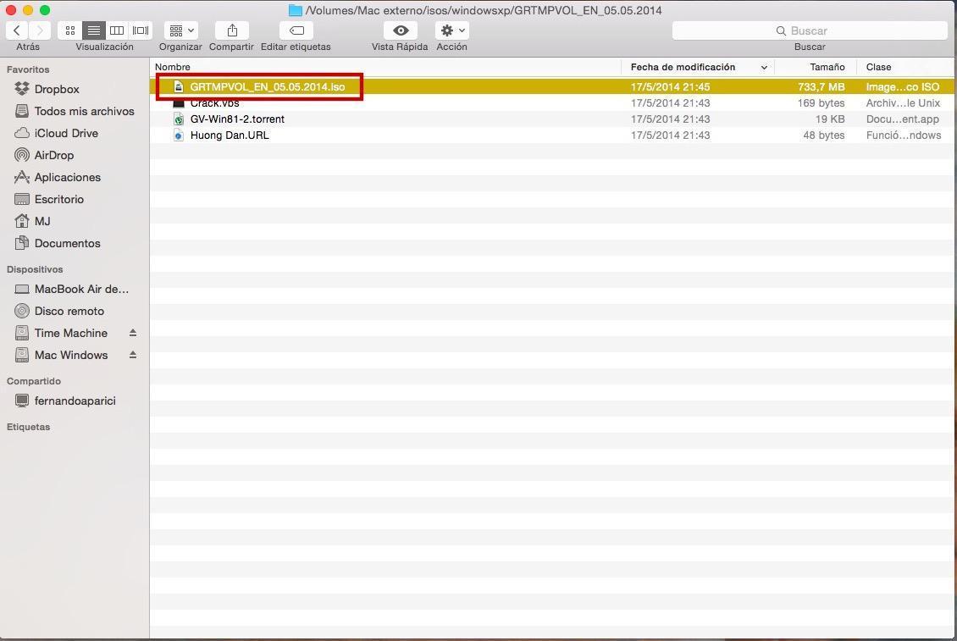
Task: Click in the Buscar search field
Action: [x=809, y=30]
